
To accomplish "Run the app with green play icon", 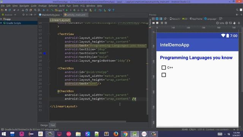I will pos(67,10).
